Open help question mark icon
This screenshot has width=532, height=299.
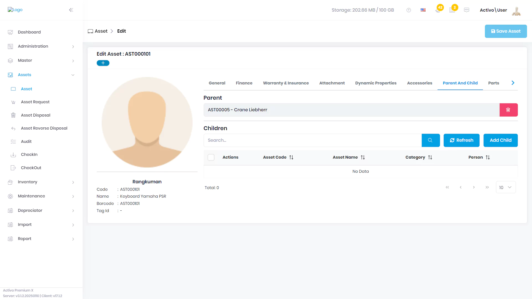408,10
